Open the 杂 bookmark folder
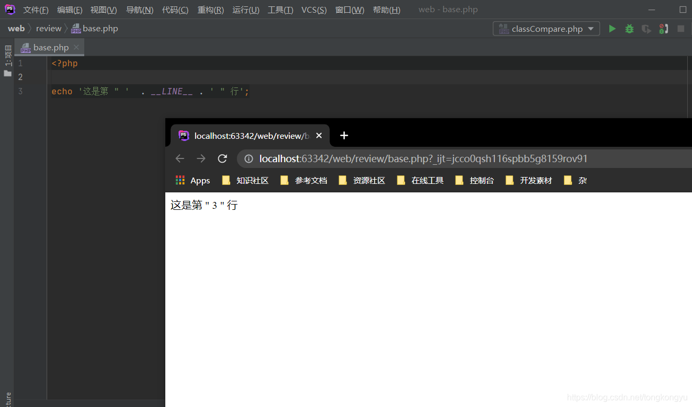This screenshot has height=407, width=692. [575, 181]
